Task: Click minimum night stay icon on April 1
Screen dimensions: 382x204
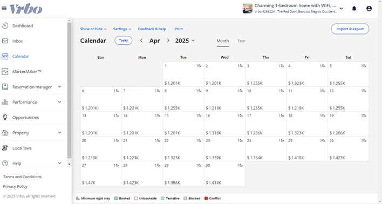Action: 200,66
